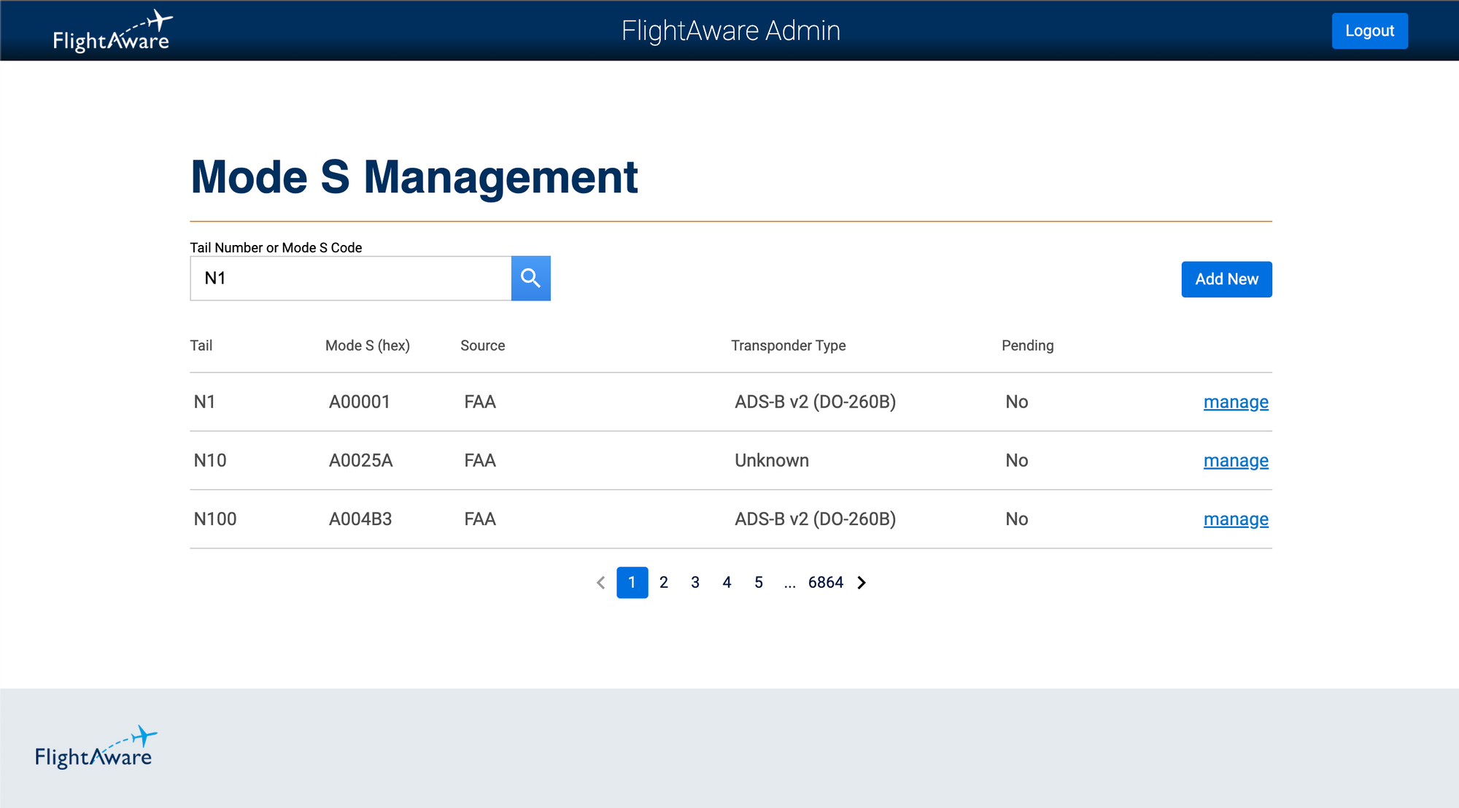The height and width of the screenshot is (808, 1459).
Task: Open manage link for tail N100
Action: pos(1235,519)
